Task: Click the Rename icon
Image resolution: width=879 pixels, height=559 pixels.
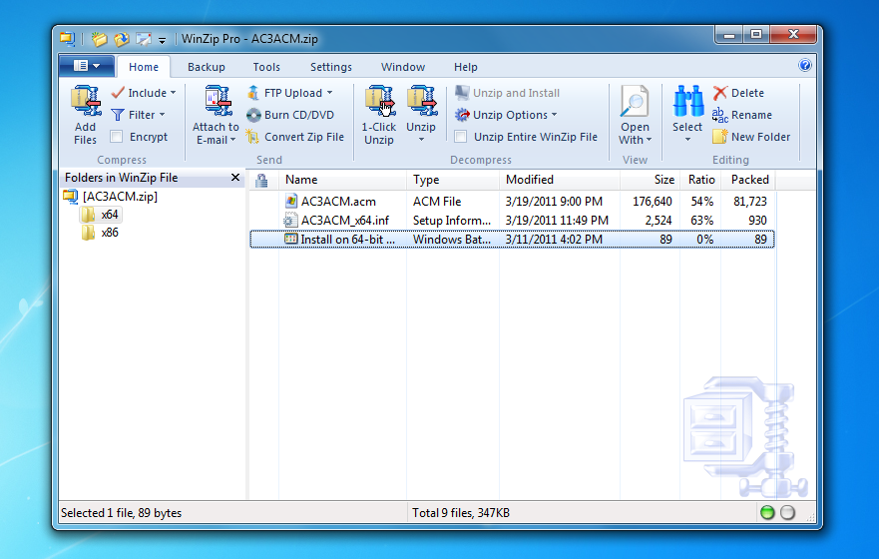Action: pos(720,115)
